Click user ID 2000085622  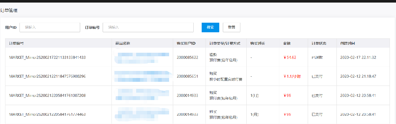(x=187, y=58)
